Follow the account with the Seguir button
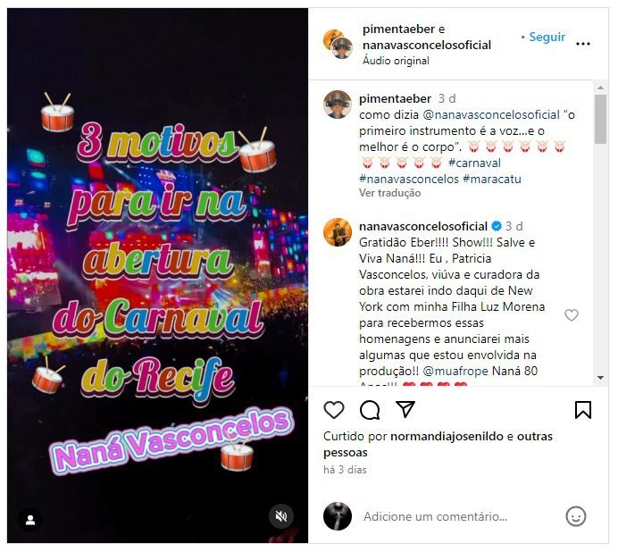The width and height of the screenshot is (618, 552). tap(547, 37)
